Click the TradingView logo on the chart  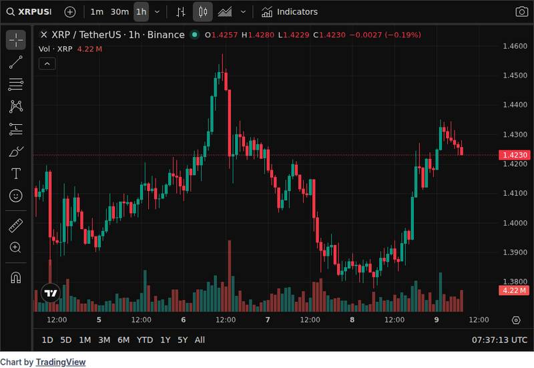51,293
